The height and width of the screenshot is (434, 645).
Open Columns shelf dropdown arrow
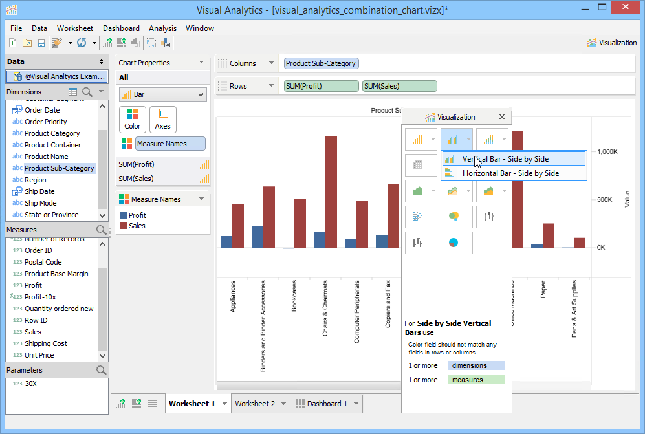tap(271, 63)
